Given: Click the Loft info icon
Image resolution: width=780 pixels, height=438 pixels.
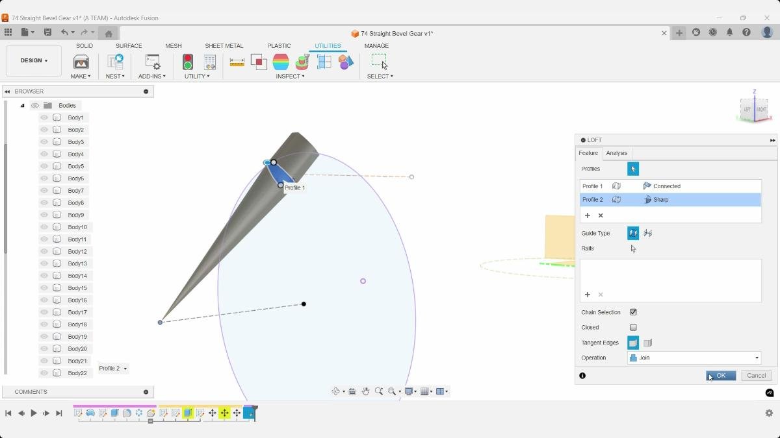Looking at the screenshot, I should (x=582, y=376).
